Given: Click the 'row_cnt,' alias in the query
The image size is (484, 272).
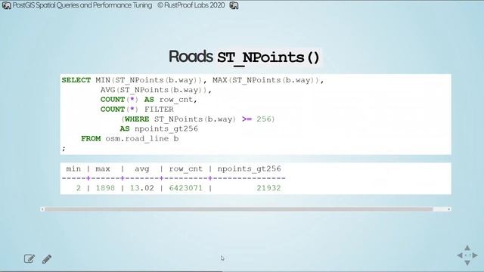Looking at the screenshot, I should click(x=178, y=100).
